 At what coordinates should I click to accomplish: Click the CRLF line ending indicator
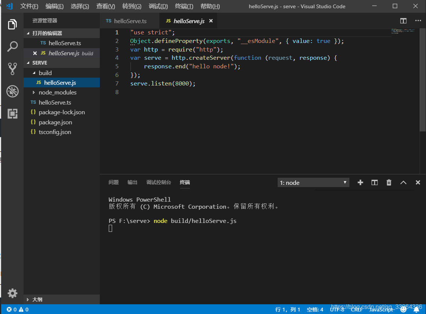tap(357, 310)
